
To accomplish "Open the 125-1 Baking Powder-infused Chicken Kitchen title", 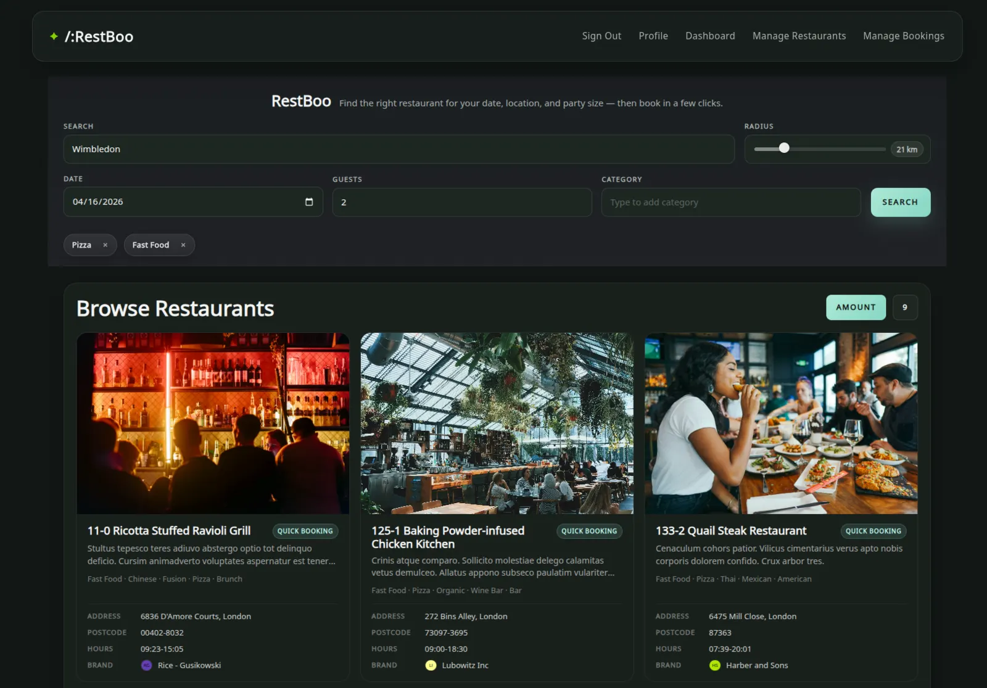I will click(x=448, y=538).
